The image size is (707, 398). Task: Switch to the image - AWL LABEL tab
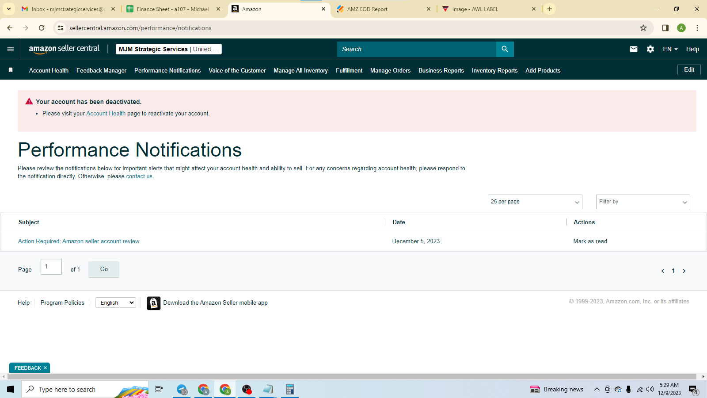point(489,9)
